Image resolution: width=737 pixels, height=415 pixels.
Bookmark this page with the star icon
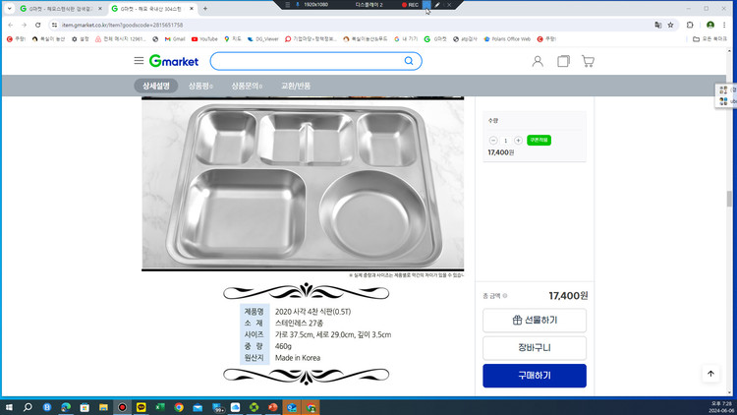(x=671, y=25)
